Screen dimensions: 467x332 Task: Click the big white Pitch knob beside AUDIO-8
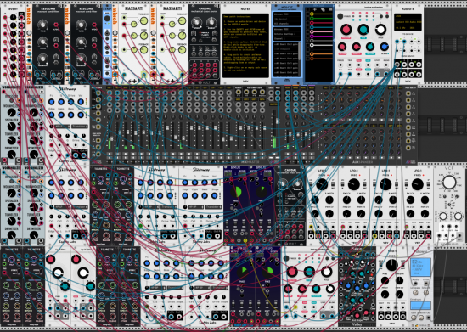coord(380,30)
